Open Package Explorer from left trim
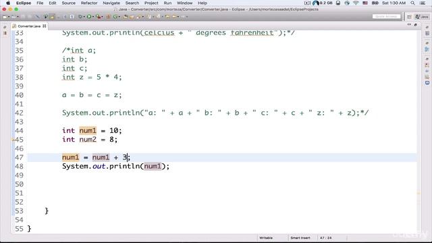 coord(5,33)
